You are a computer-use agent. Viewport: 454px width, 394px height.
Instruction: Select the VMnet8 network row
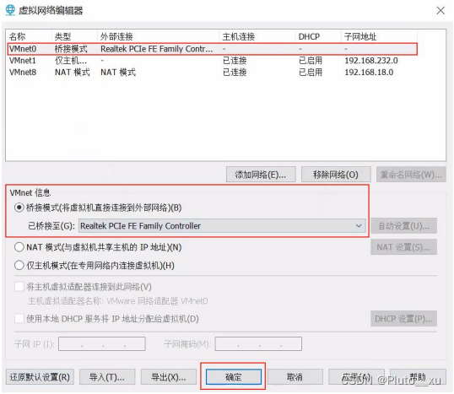212,72
